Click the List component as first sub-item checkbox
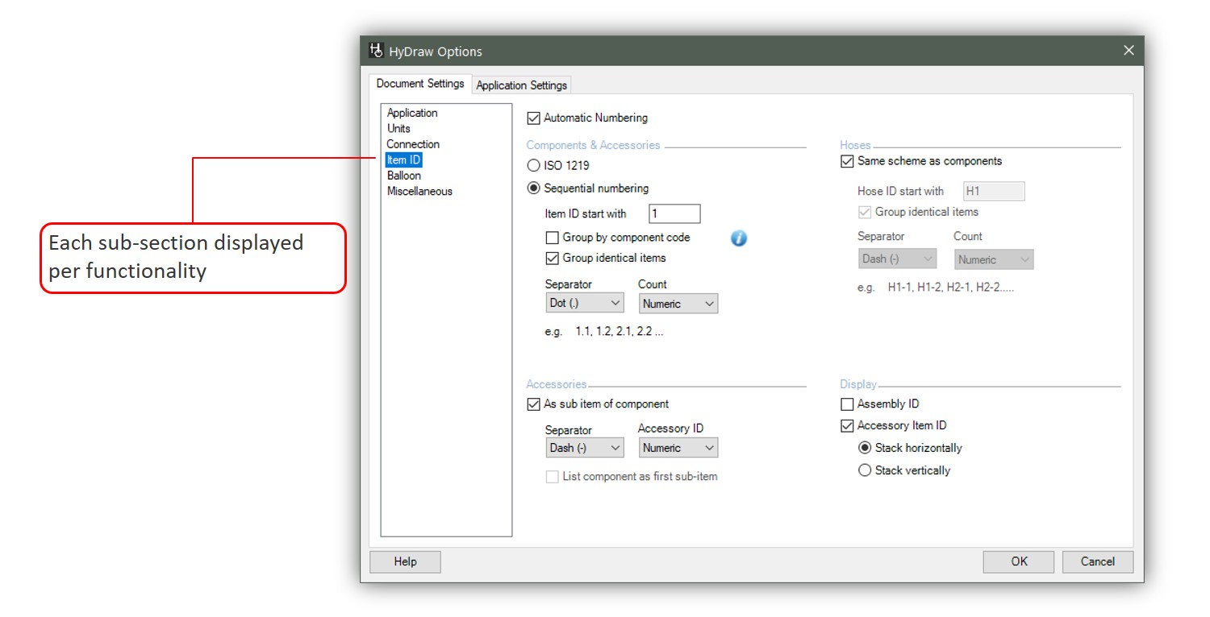 [x=552, y=477]
